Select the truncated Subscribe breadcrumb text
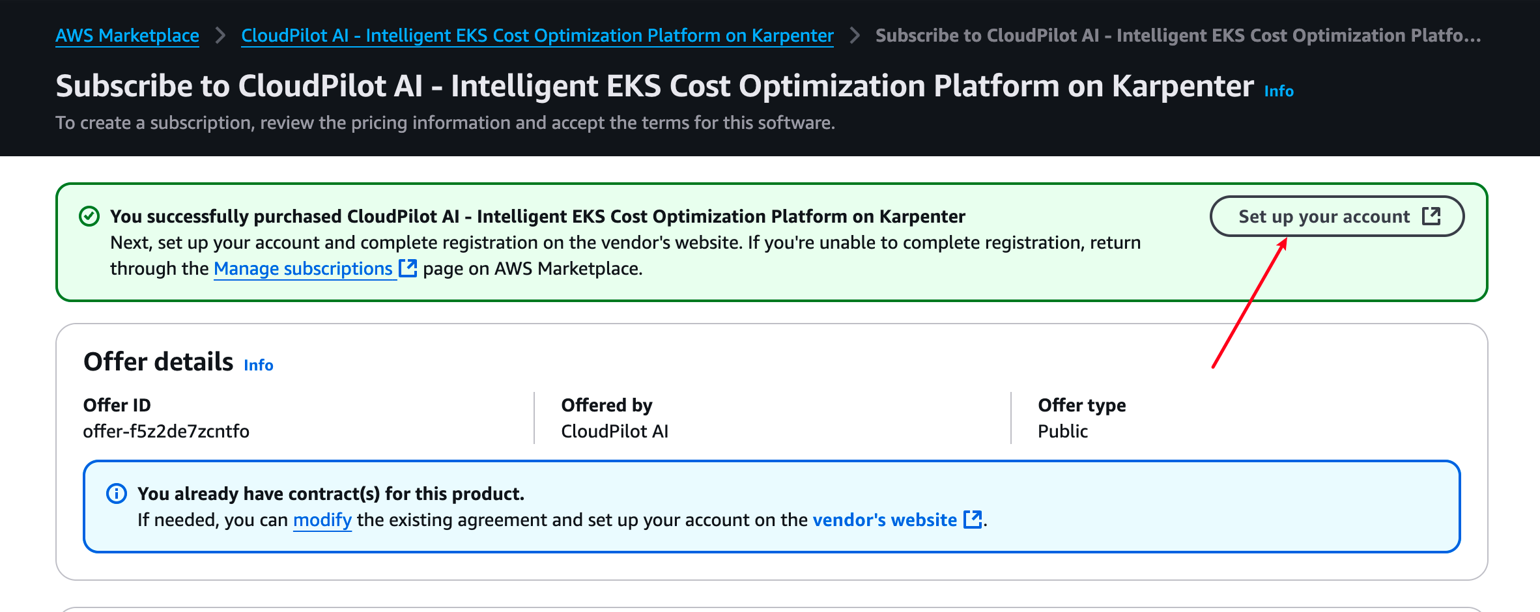The width and height of the screenshot is (1540, 612). pyautogui.click(x=1178, y=35)
